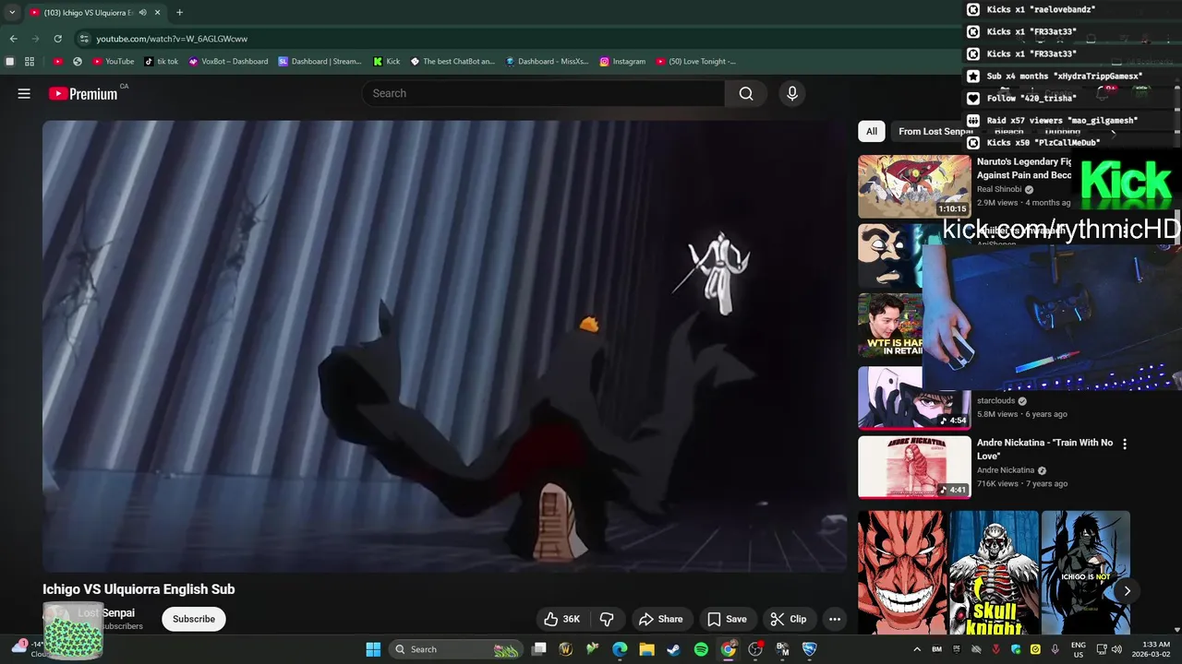This screenshot has height=664, width=1182.
Task: Click the Windows taskbar Search box
Action: (x=456, y=649)
